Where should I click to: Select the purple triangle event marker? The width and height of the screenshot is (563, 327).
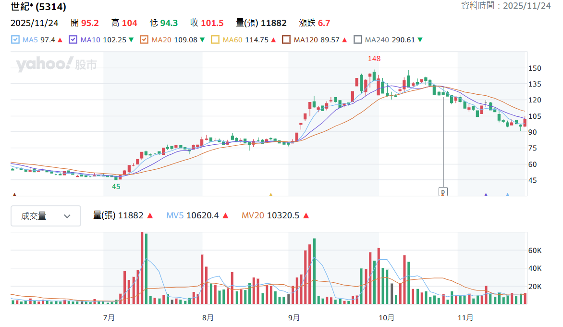point(486,194)
